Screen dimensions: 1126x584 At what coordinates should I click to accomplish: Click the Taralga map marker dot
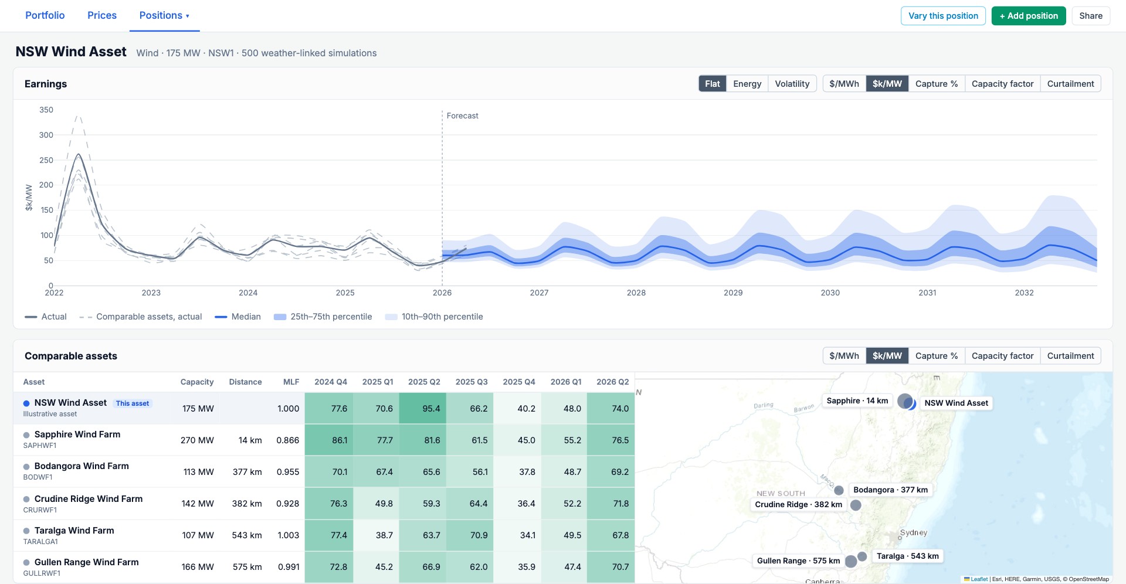[862, 556]
